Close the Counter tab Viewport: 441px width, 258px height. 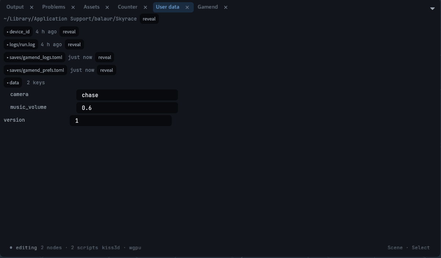point(145,7)
